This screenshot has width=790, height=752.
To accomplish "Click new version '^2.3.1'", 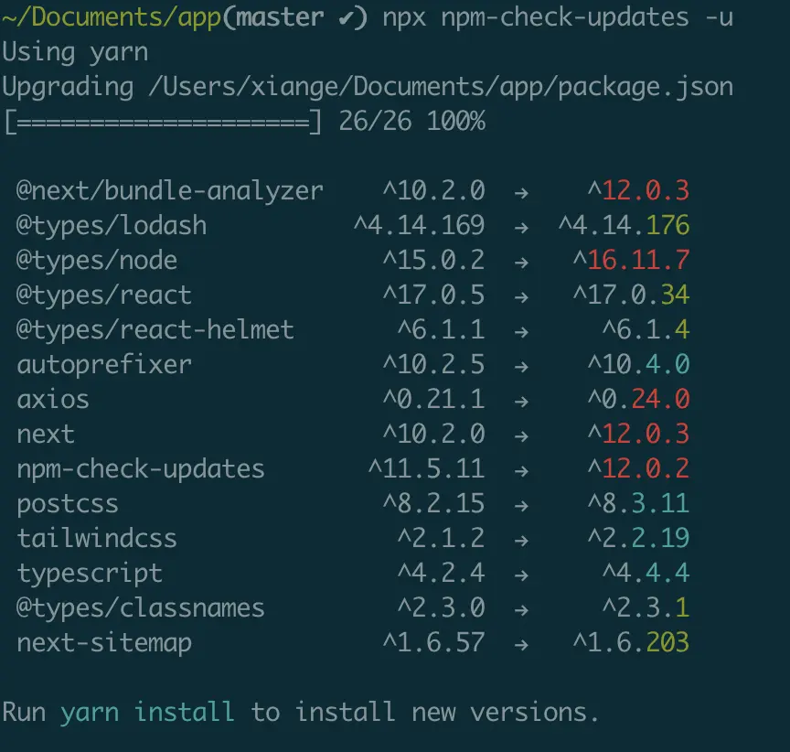I will point(646,609).
